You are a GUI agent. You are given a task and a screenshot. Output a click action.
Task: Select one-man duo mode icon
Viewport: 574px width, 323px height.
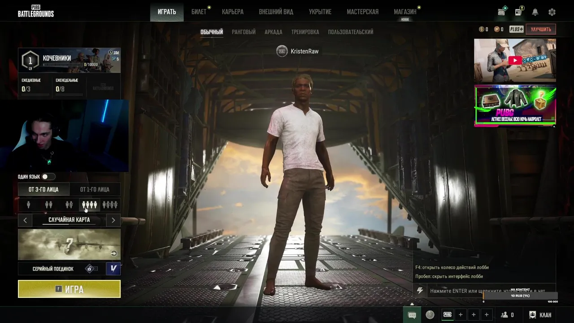69,205
